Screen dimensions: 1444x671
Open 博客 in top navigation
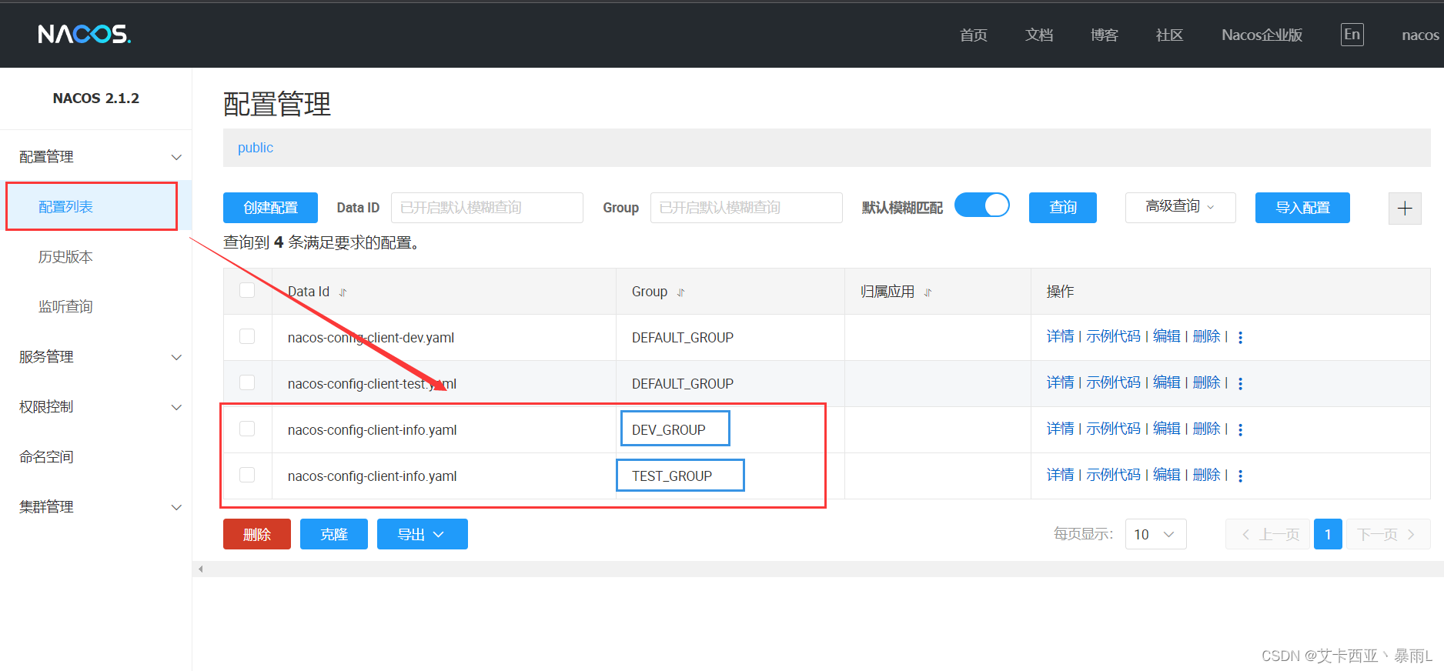pos(1104,35)
